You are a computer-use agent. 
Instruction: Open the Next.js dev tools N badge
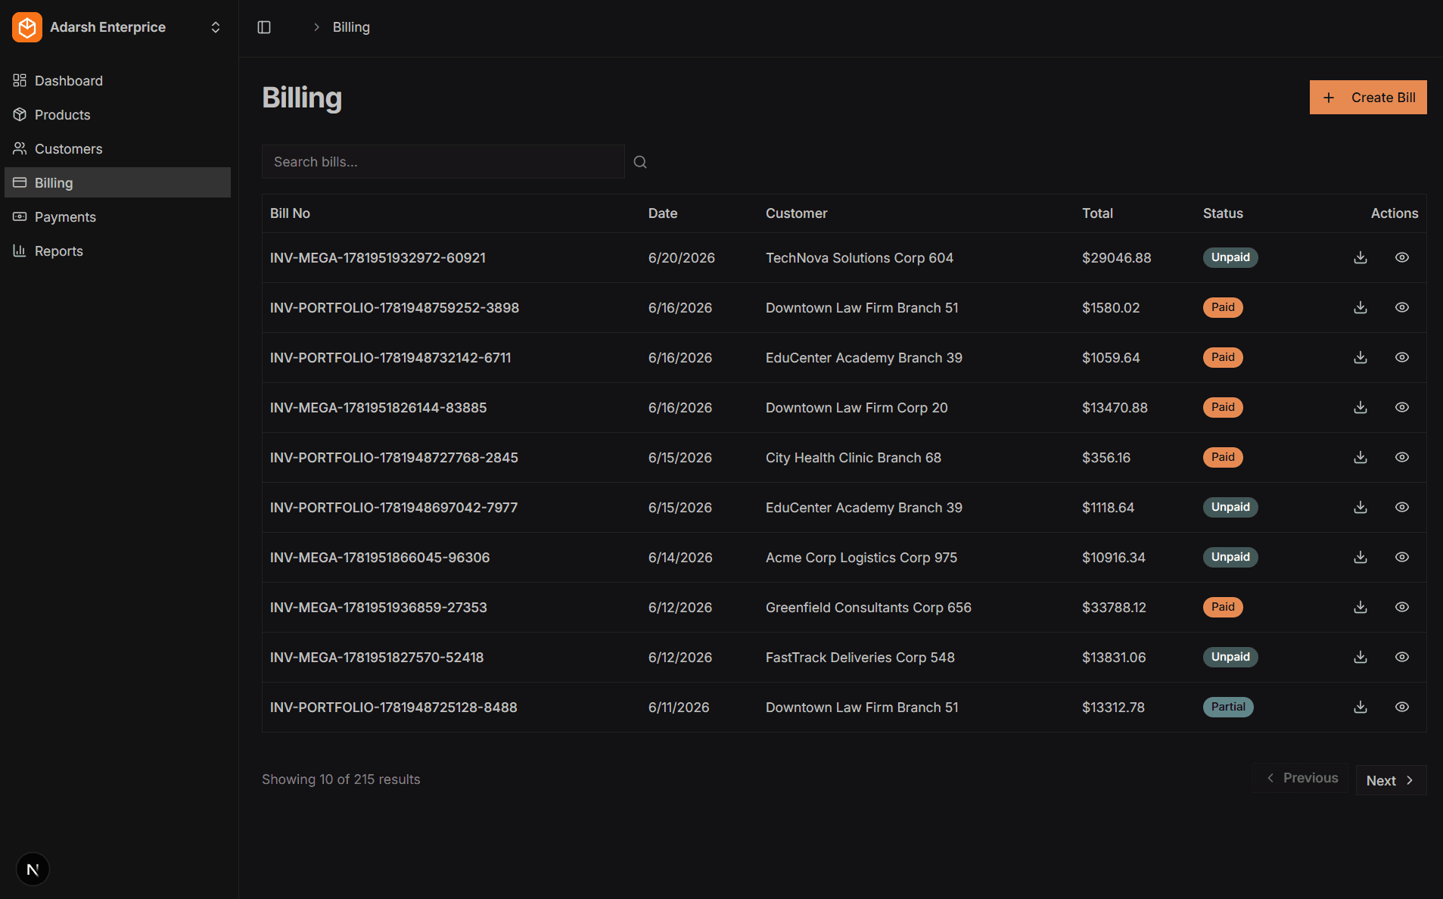(x=33, y=869)
